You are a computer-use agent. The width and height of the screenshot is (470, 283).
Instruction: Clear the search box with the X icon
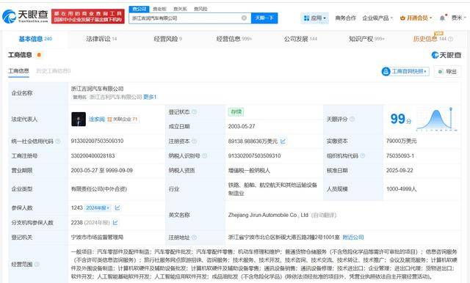[244, 18]
